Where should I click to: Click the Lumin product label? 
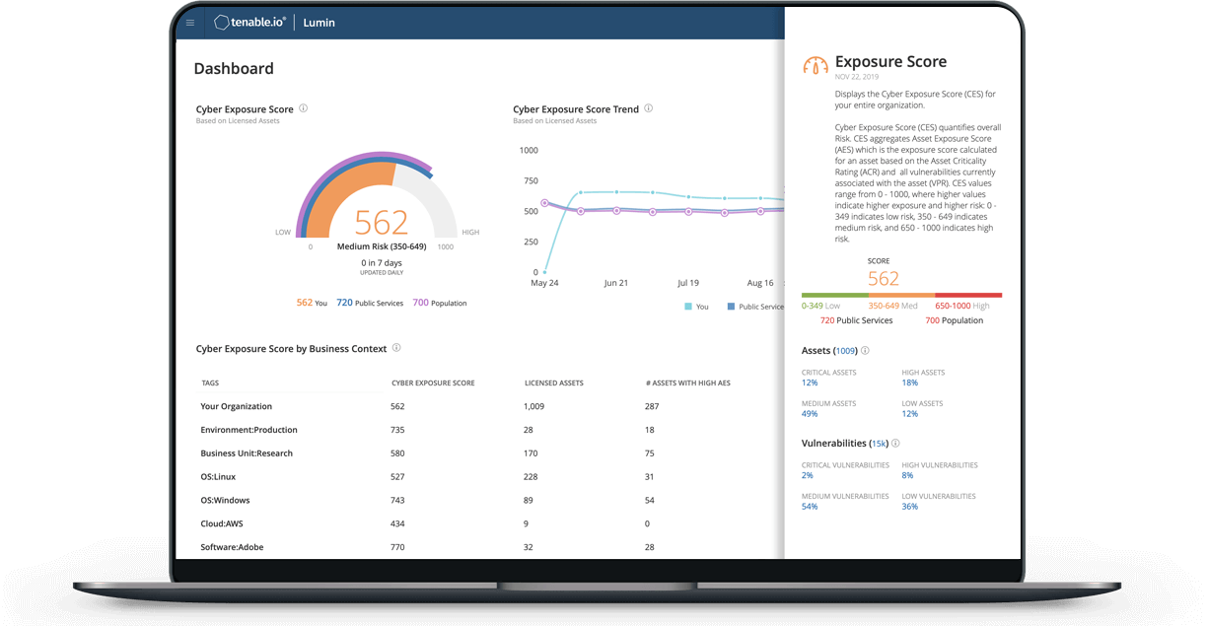(319, 23)
